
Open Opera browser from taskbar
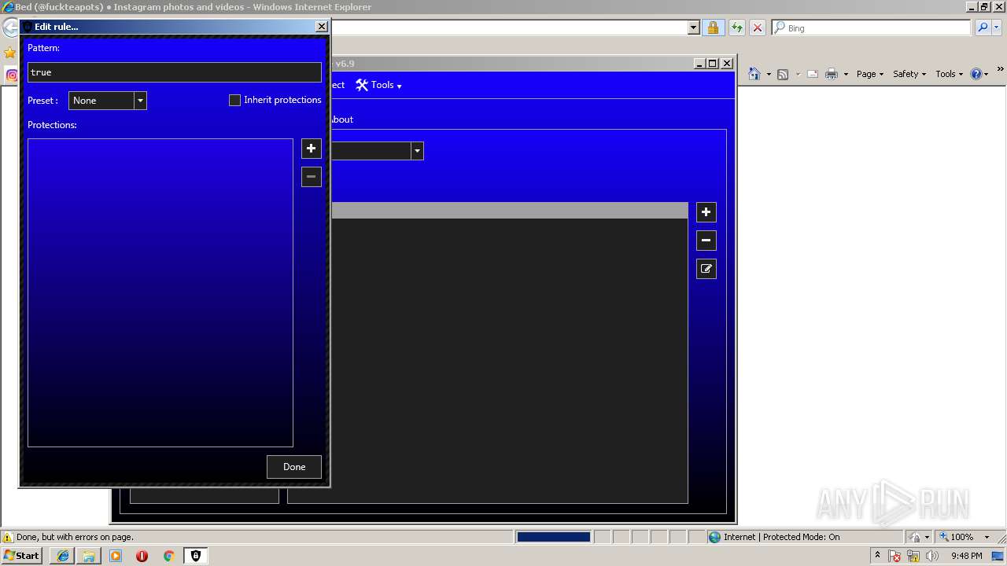(142, 556)
